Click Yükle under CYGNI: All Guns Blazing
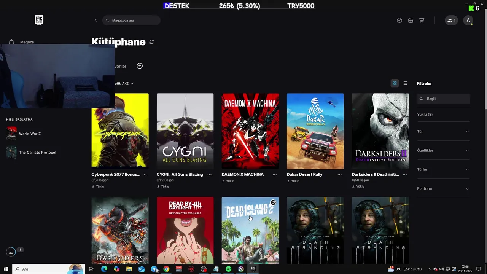The width and height of the screenshot is (487, 274). coord(163,186)
